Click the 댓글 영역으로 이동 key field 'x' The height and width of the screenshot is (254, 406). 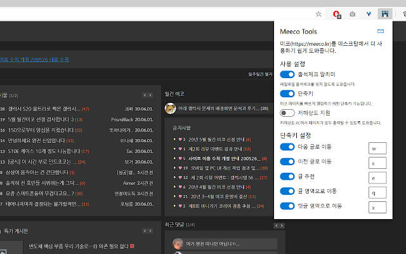[377, 208]
